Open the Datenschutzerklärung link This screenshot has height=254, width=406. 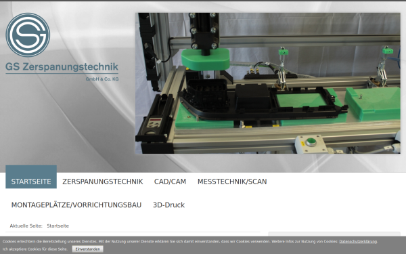click(358, 241)
